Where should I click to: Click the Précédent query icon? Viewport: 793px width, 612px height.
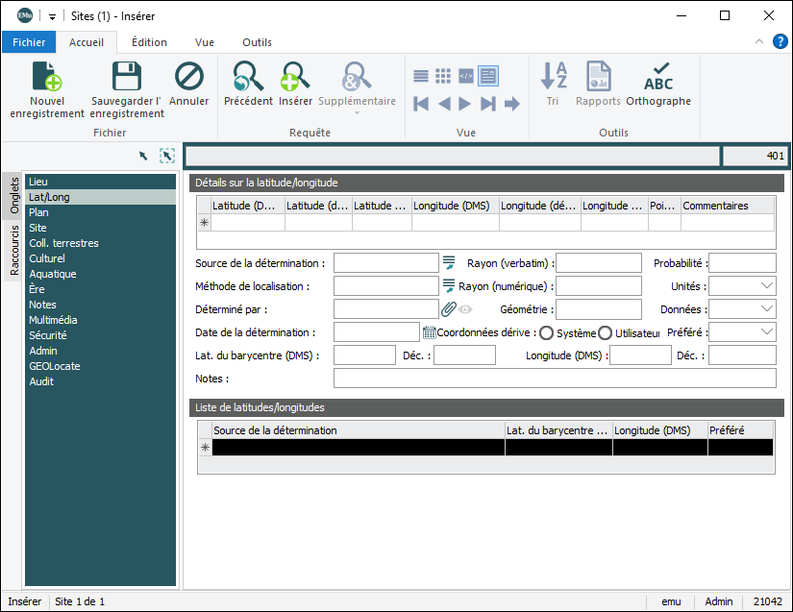(x=248, y=77)
